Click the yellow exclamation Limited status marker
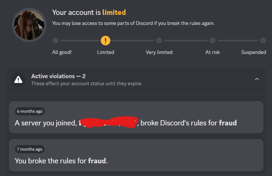The width and height of the screenshot is (272, 176). (106, 40)
